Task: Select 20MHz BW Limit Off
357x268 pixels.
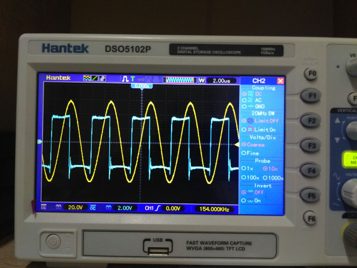Action: (x=260, y=121)
